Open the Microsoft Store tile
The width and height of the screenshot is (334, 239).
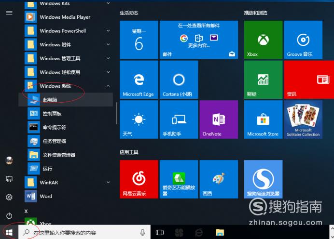[263, 119]
